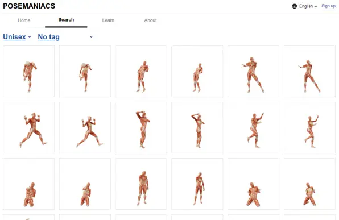Click the No tag filter link
This screenshot has height=220, width=339.
pos(49,37)
